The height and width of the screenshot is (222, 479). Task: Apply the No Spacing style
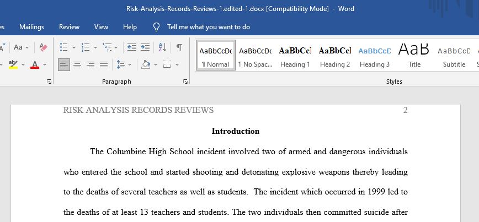point(256,55)
